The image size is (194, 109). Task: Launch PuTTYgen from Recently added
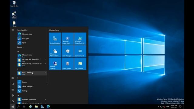tap(32, 38)
